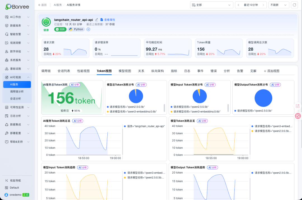Toggle the qwen3-embed legend in 模型Token消耗总览

(272, 126)
